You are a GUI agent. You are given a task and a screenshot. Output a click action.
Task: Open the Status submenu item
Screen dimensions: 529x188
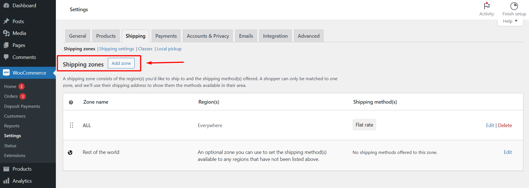(x=10, y=146)
